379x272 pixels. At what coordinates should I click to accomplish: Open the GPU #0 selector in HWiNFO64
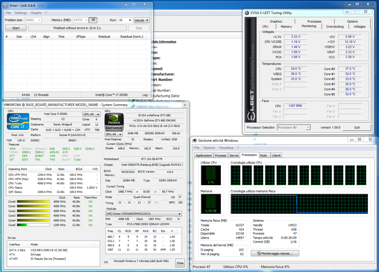(114, 134)
